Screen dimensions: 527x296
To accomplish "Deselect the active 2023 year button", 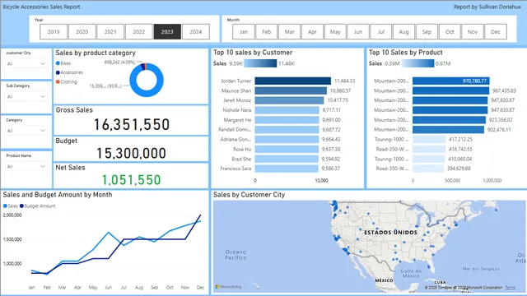I will 167,32.
